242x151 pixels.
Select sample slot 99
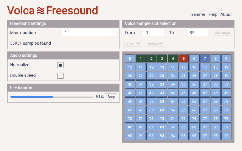tap(226, 136)
